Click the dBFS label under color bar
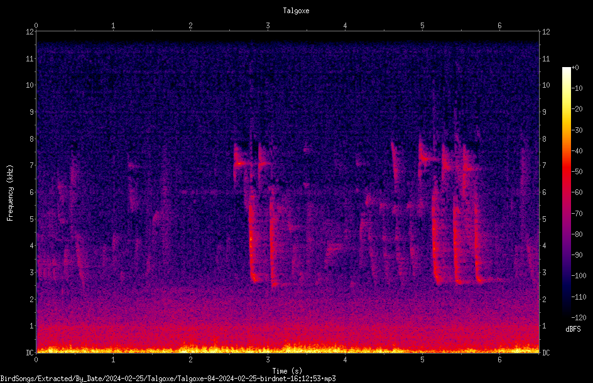This screenshot has height=383, width=593. [573, 329]
